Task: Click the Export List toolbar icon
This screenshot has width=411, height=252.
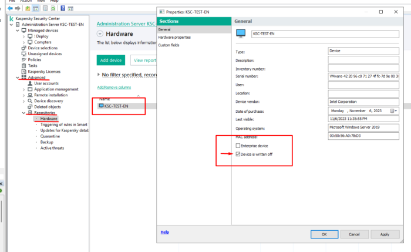Action: pos(45,8)
